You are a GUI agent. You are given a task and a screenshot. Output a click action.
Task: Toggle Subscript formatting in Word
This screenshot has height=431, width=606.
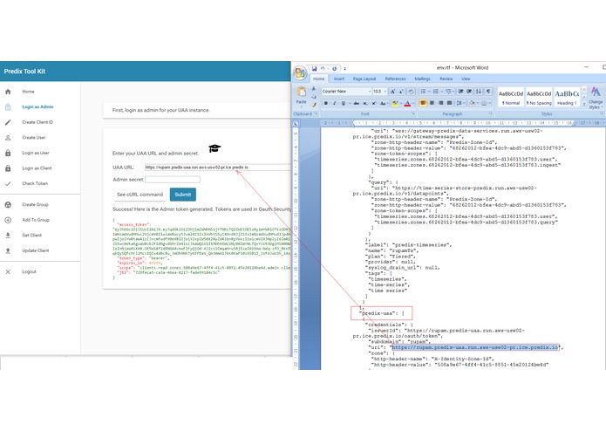365,103
